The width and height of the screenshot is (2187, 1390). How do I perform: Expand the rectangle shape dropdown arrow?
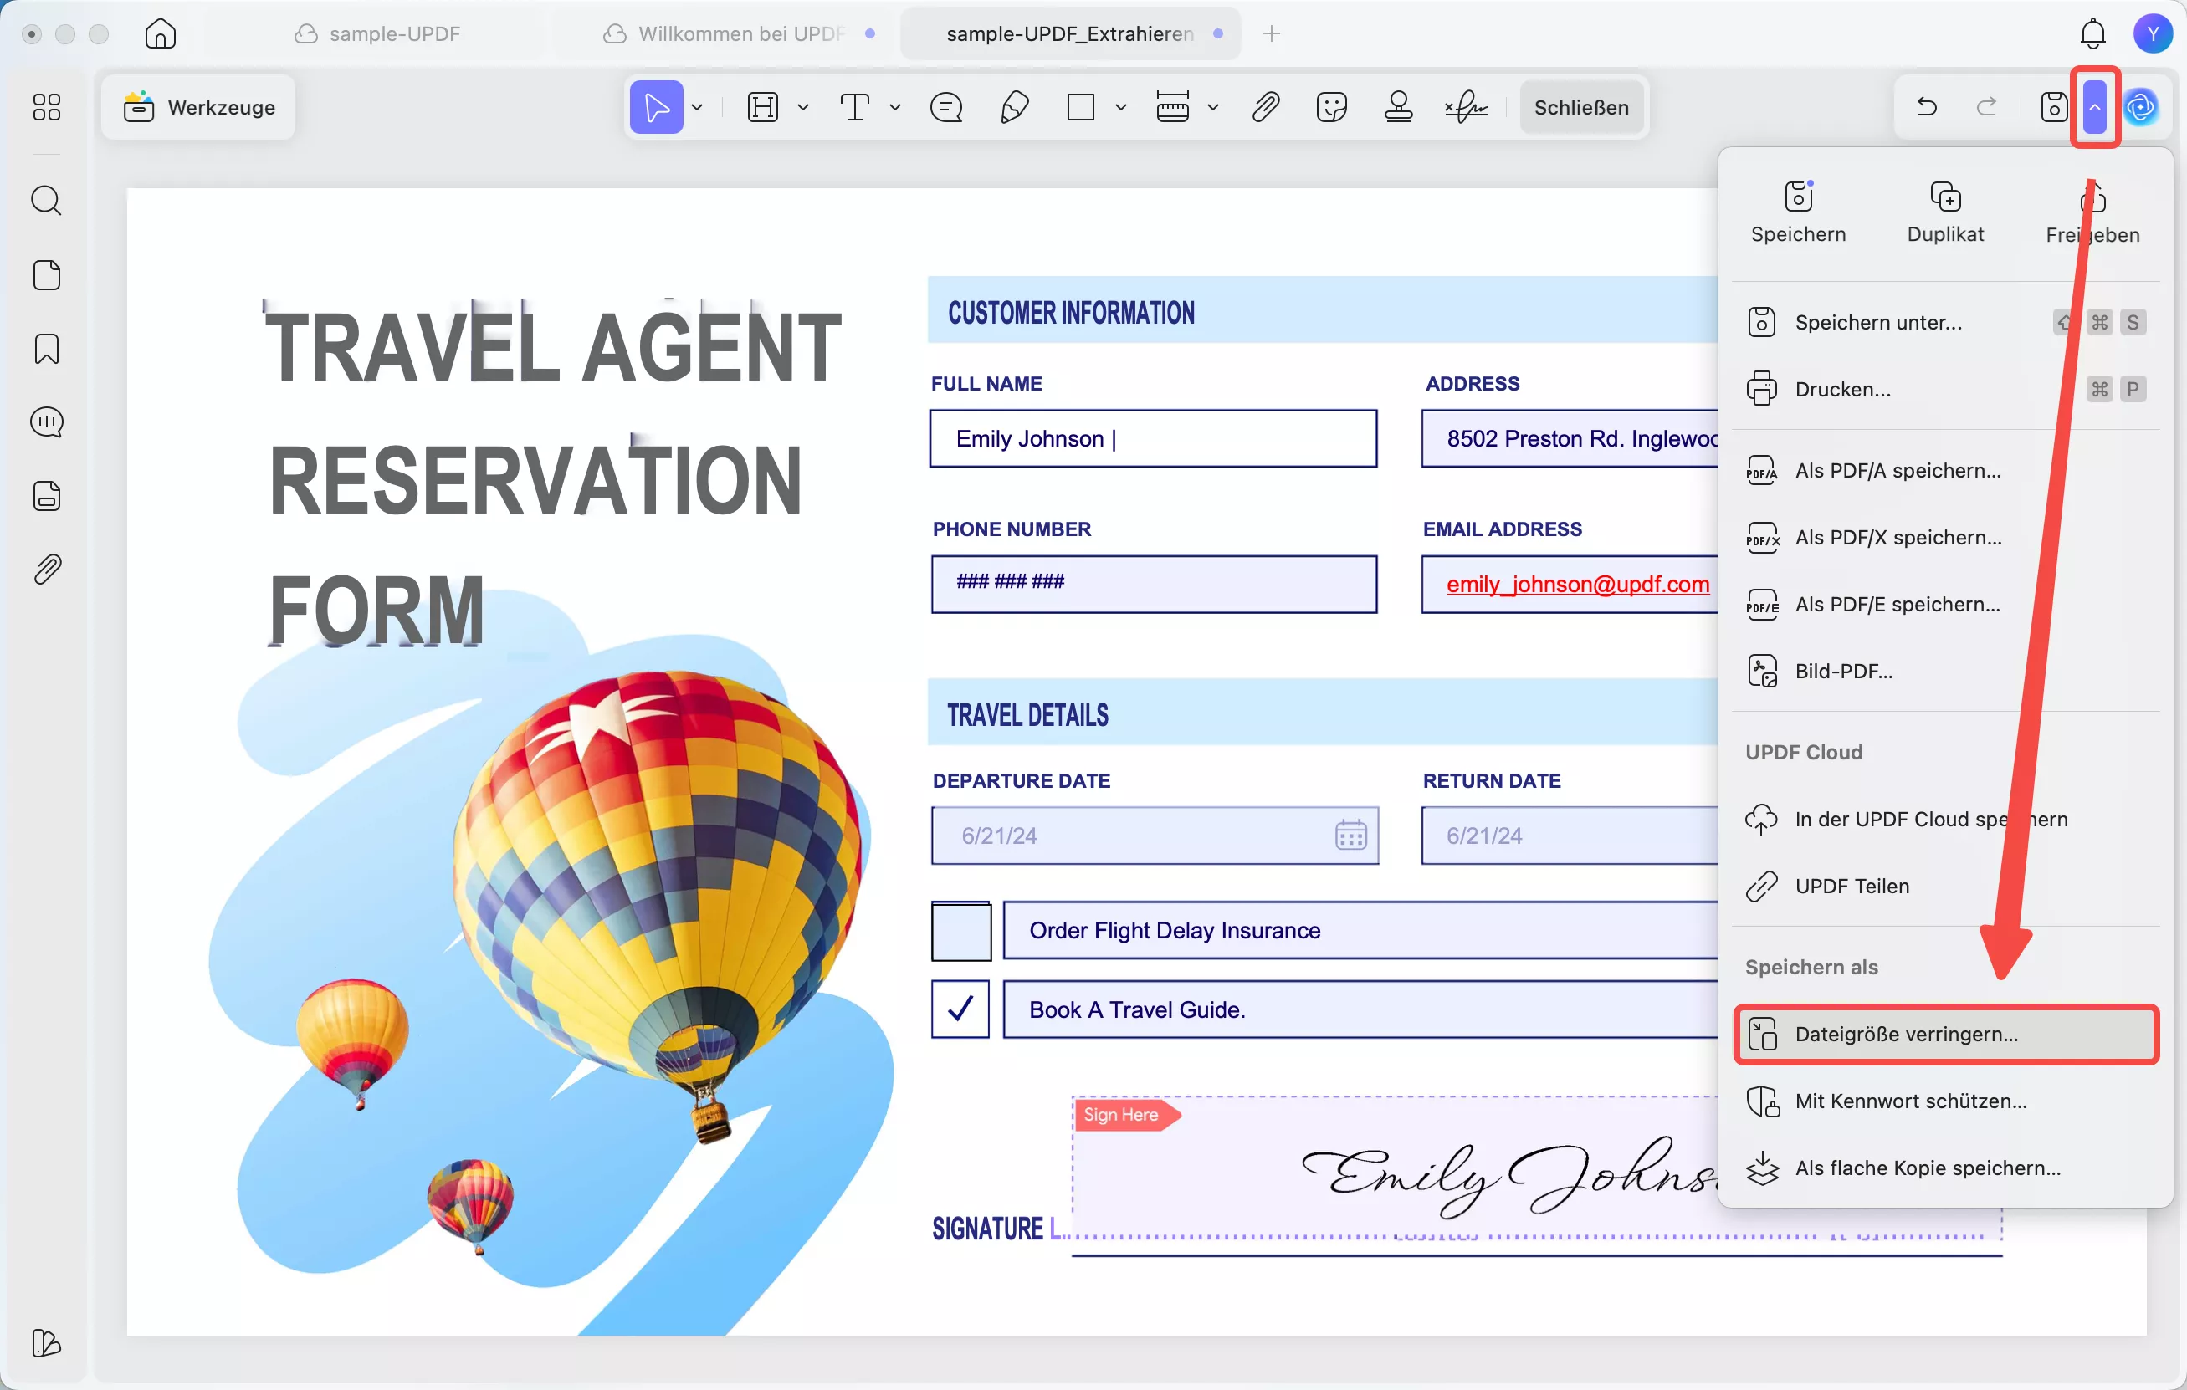(x=1121, y=107)
